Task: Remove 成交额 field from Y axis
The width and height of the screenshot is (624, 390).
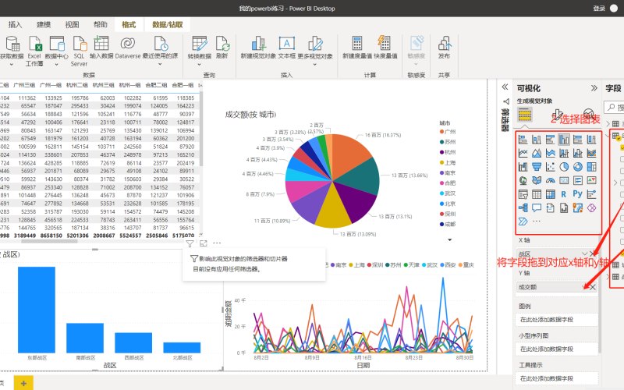Action: 593,287
